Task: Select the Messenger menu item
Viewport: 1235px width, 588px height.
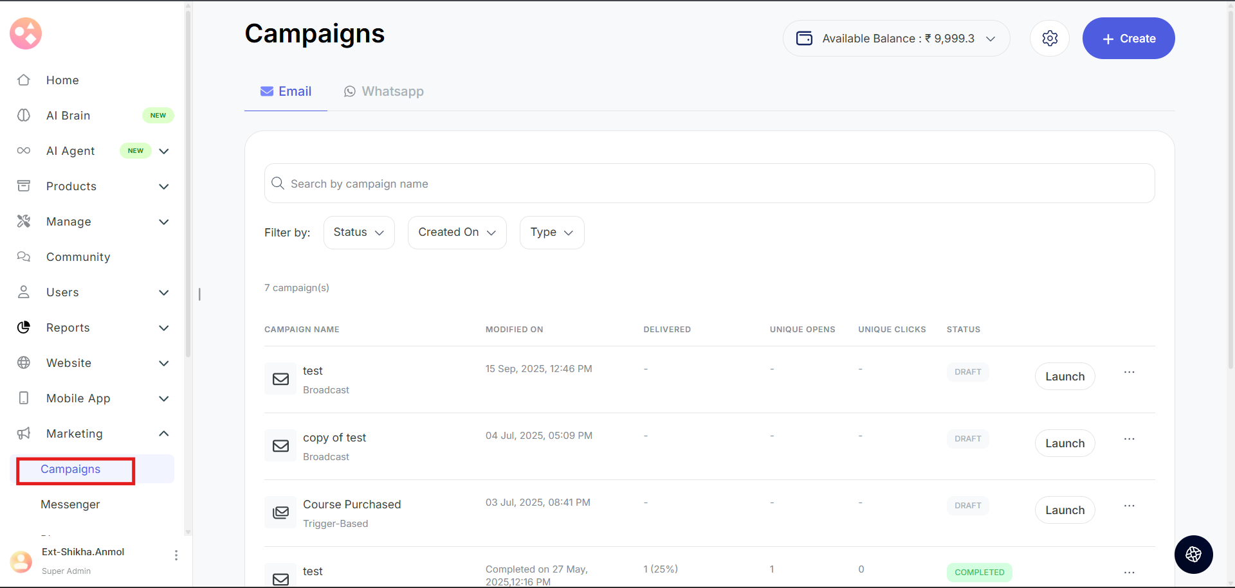Action: click(70, 504)
